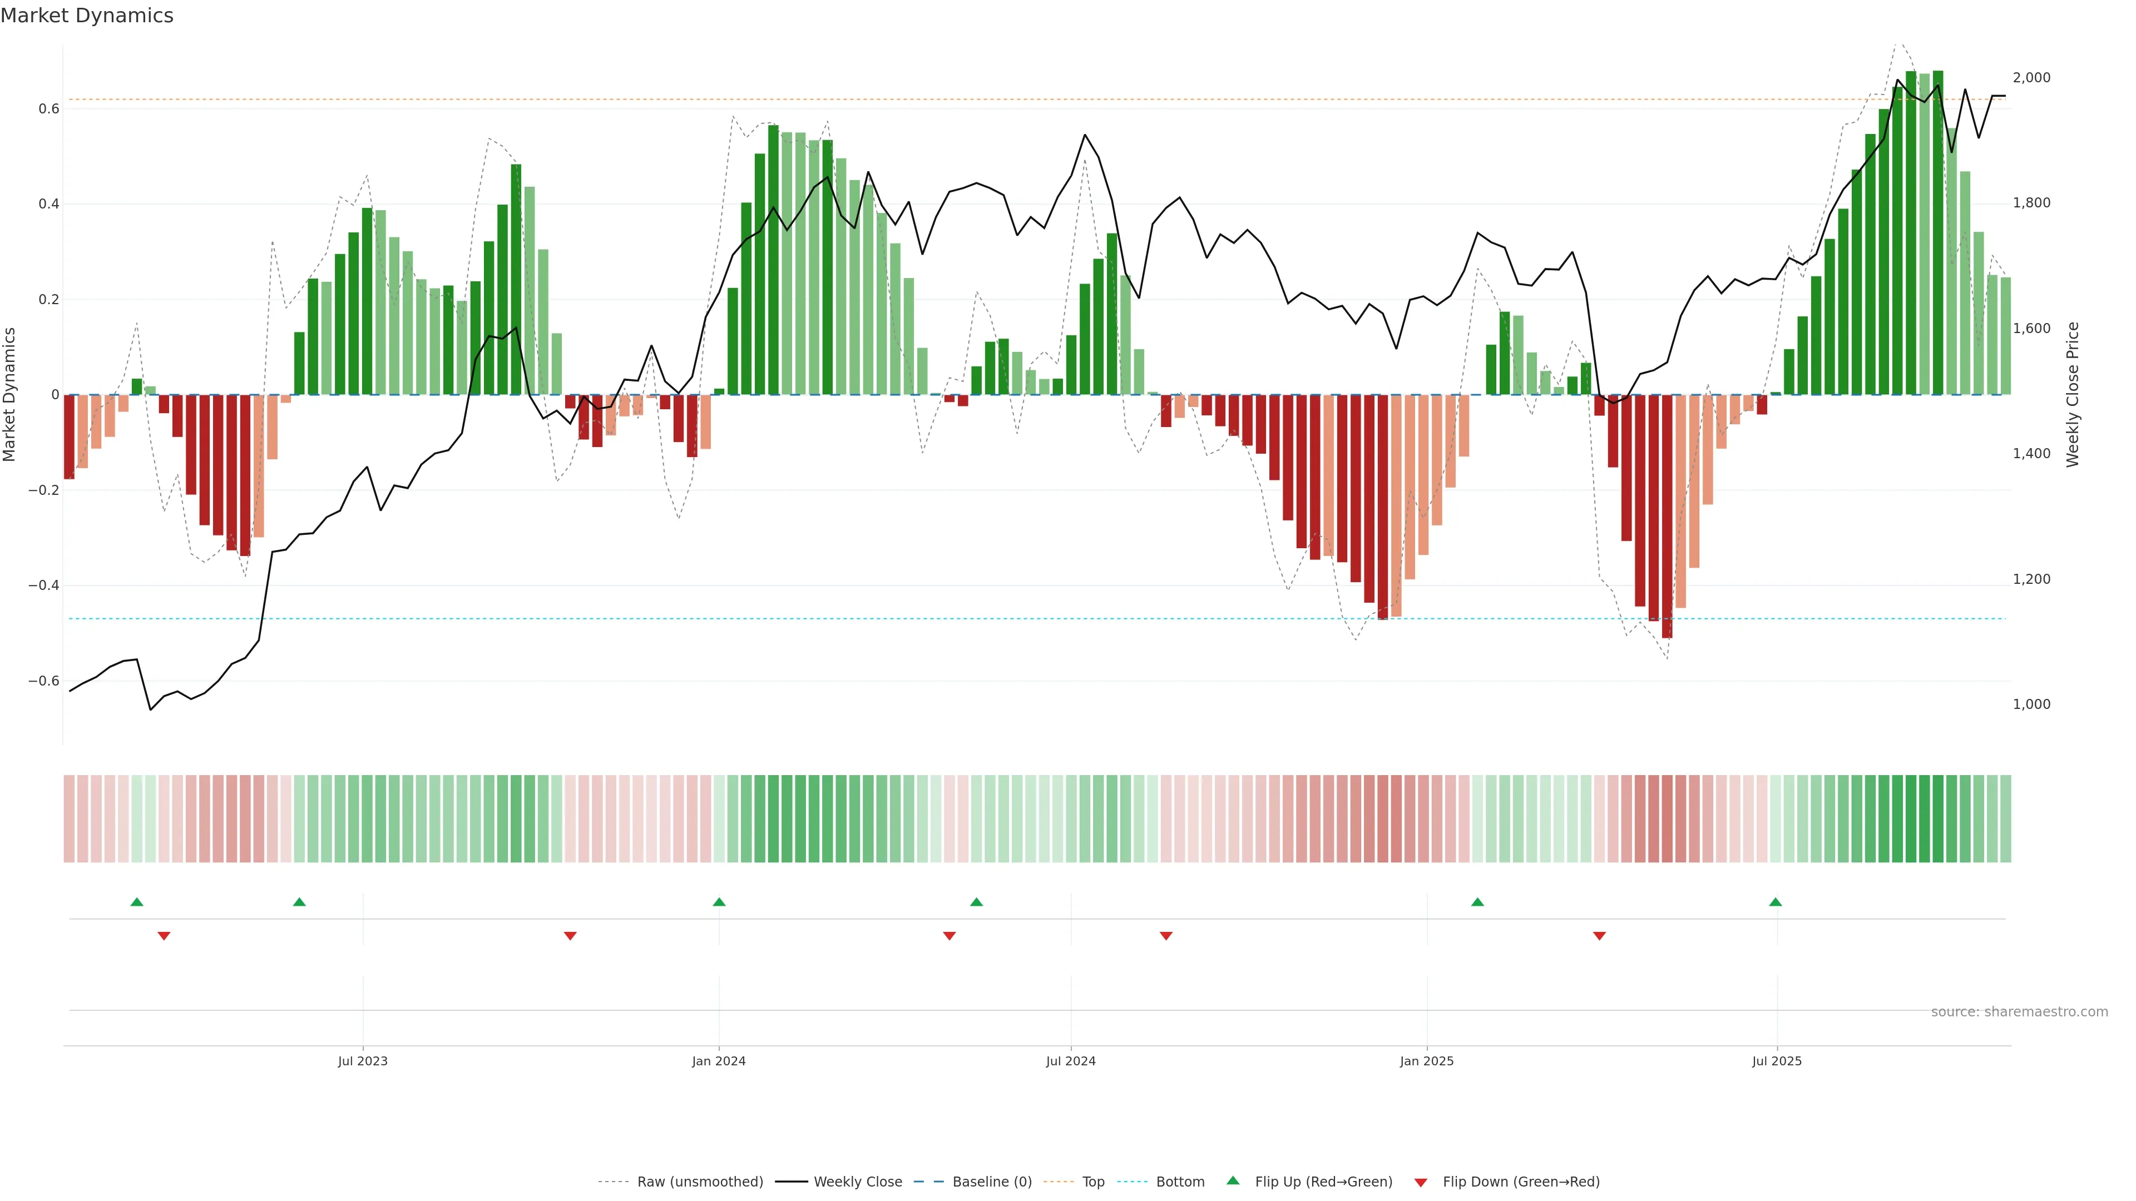This screenshot has height=1201, width=2136.
Task: Click the Weekly Close Price axis title
Action: coord(2072,395)
